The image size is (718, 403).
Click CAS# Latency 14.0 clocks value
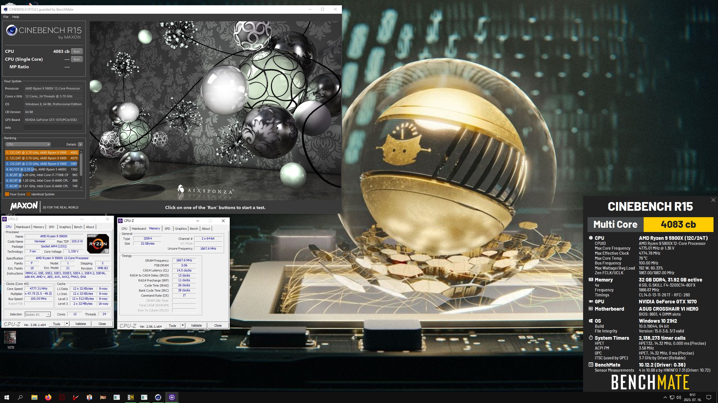tap(184, 270)
